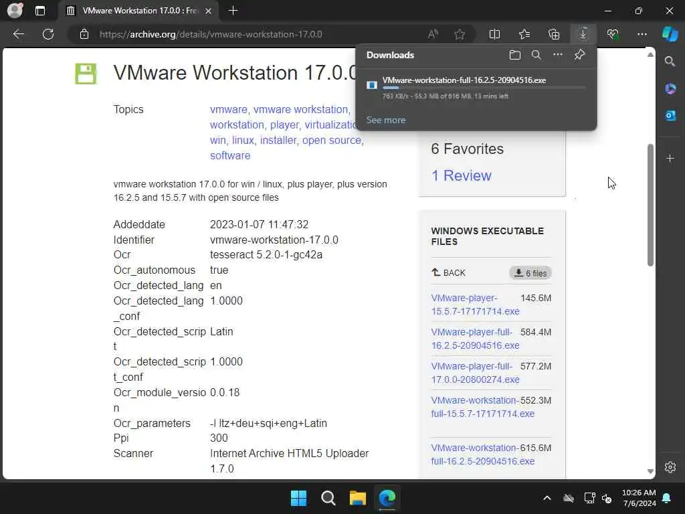Image resolution: width=685 pixels, height=514 pixels.
Task: Reload the archive.org page
Action: 48,34
